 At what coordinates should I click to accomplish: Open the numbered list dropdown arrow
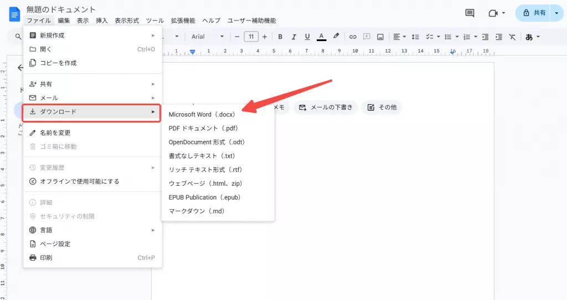coord(476,37)
